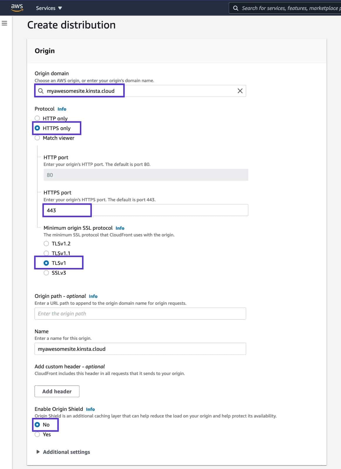Image resolution: width=341 pixels, height=469 pixels.
Task: Click Info beside Enable Origin Shield
Action: (91, 409)
